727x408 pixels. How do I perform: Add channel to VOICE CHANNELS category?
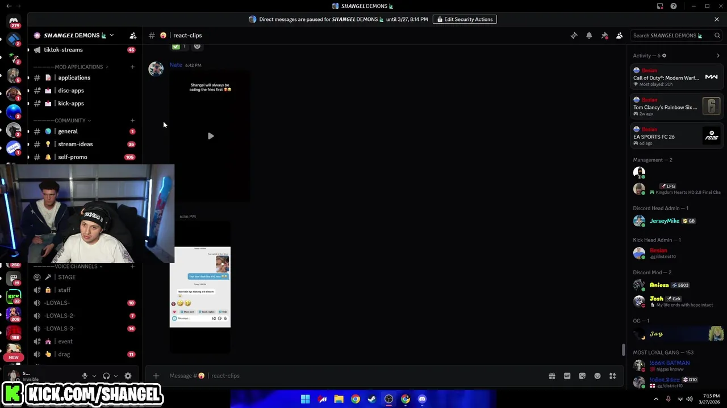pyautogui.click(x=132, y=266)
